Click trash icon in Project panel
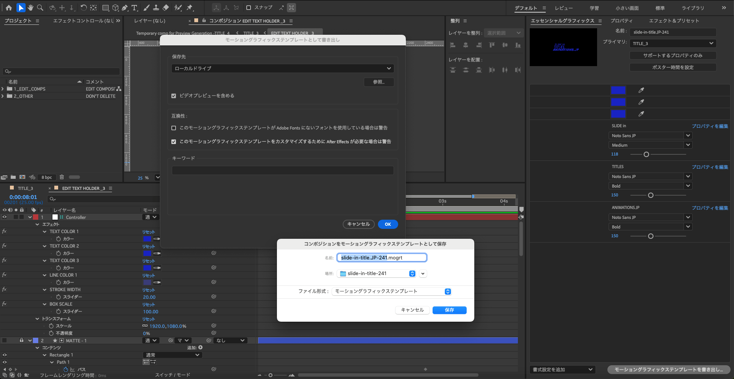Viewport: 734px width, 379px height. [62, 177]
